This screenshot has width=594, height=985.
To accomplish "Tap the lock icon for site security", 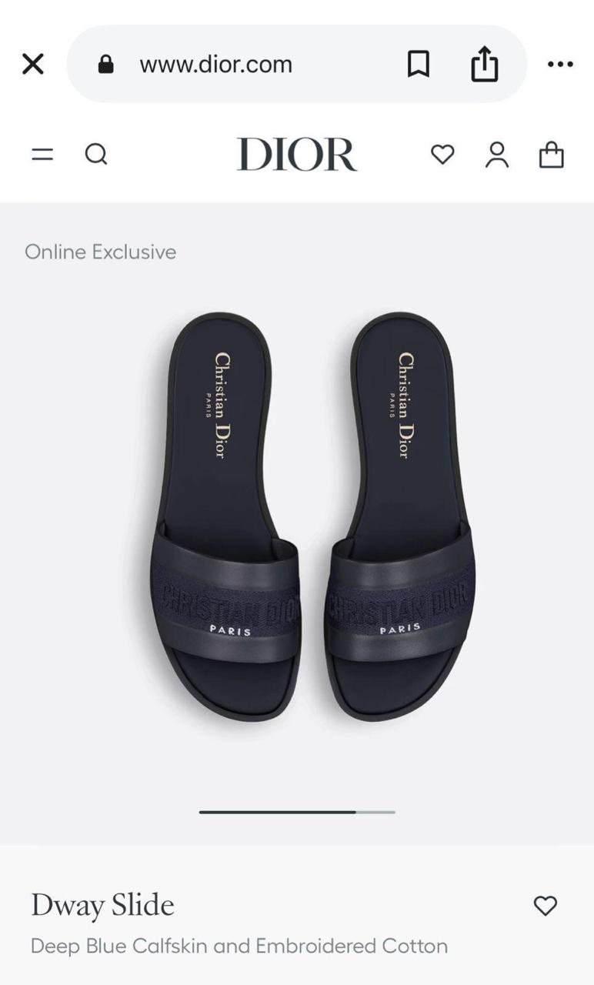I will [x=106, y=64].
